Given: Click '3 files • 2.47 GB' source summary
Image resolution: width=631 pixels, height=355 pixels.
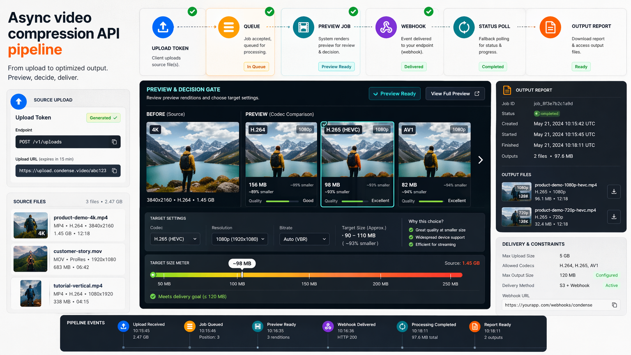Looking at the screenshot, I should tap(104, 202).
